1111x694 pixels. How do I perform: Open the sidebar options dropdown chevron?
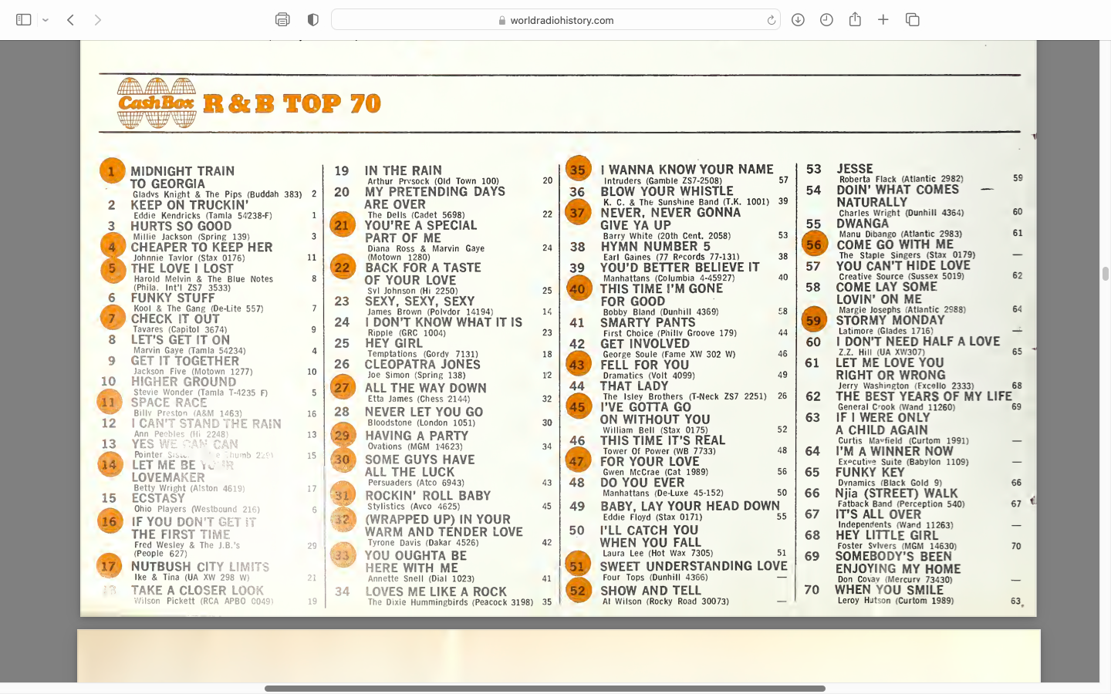click(x=46, y=20)
